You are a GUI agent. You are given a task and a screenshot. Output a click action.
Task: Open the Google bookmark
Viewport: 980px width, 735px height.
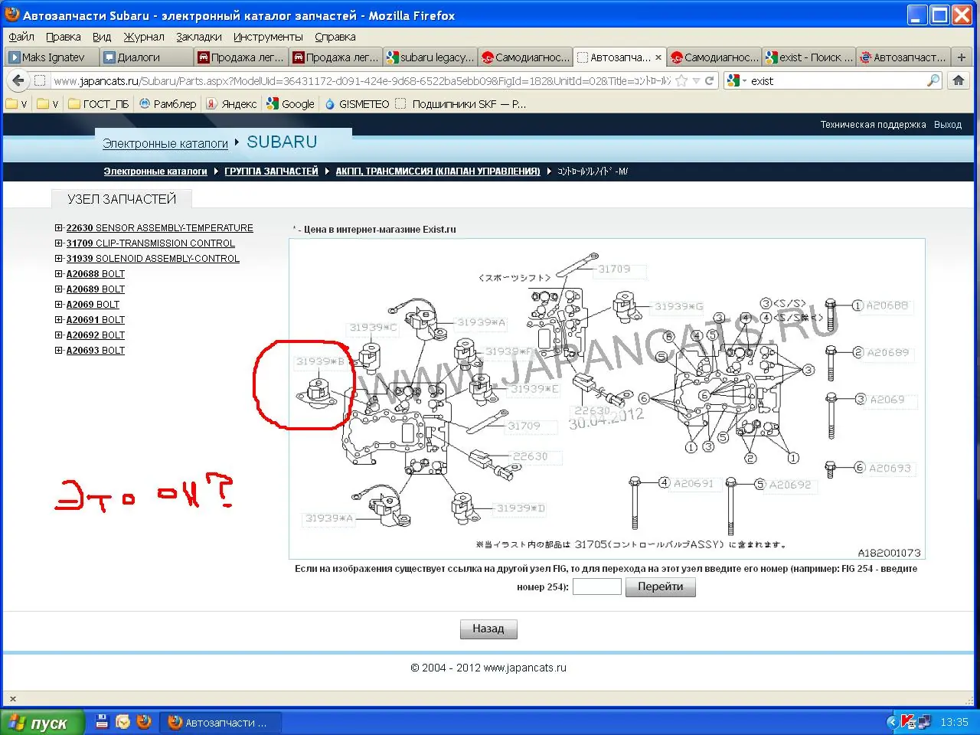[290, 104]
